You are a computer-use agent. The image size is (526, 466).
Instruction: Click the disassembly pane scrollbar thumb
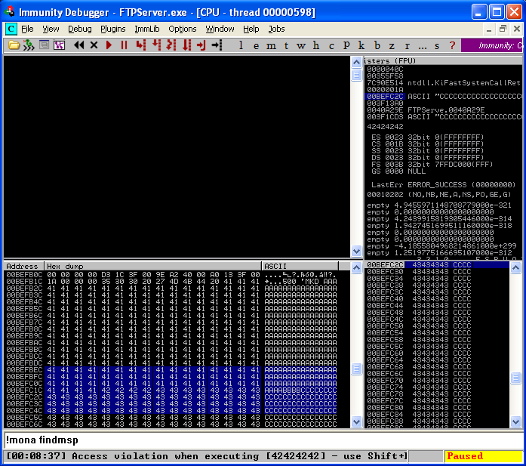pos(356,75)
